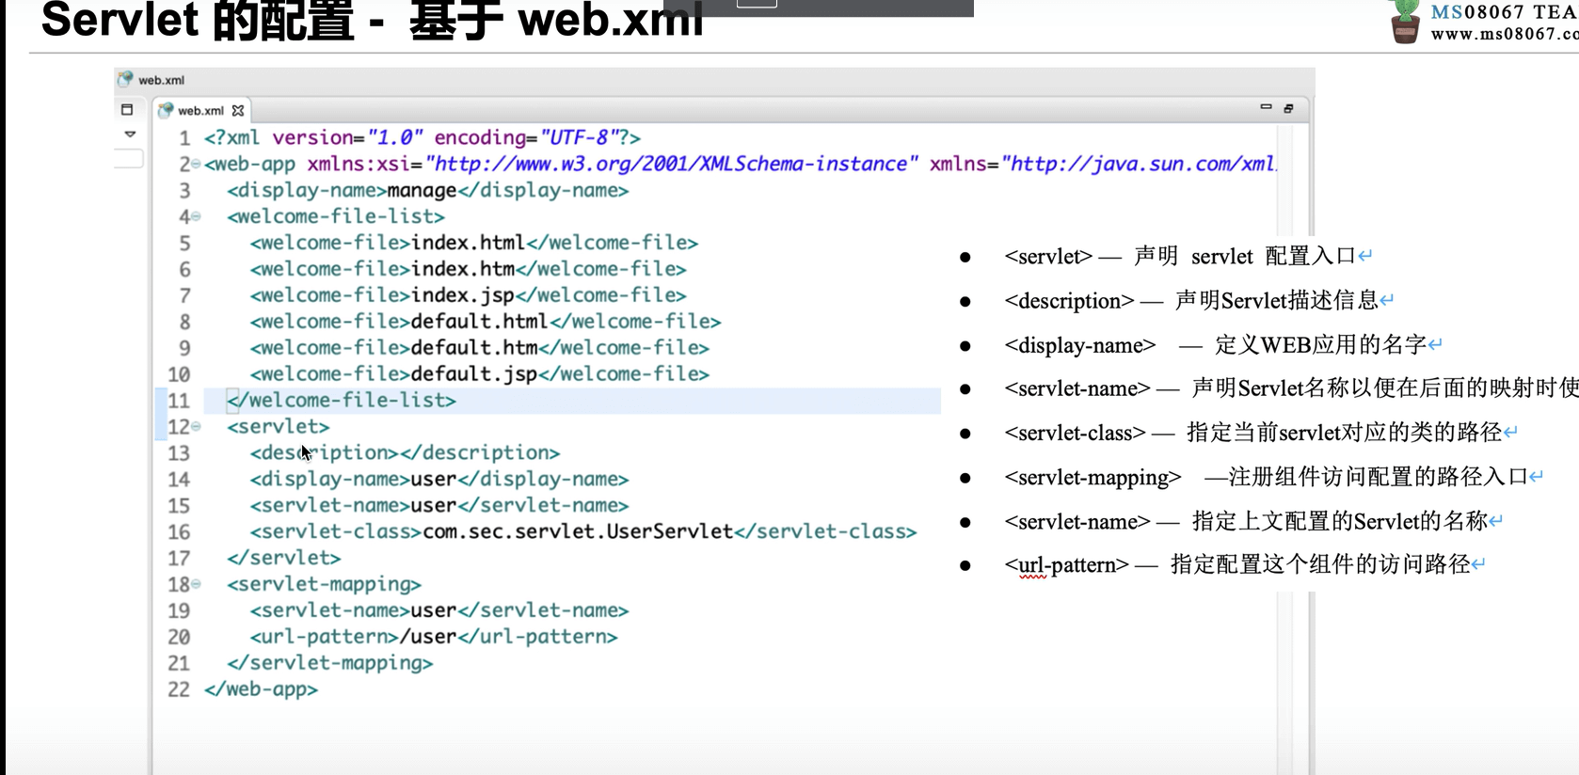The image size is (1579, 775).
Task: Click the display-name user line
Action: coord(439,480)
